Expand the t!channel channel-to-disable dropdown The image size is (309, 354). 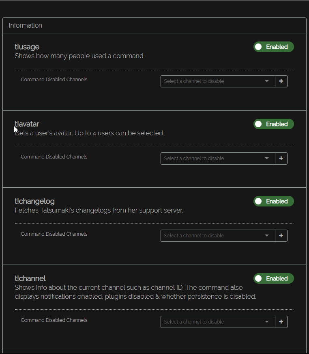click(217, 322)
